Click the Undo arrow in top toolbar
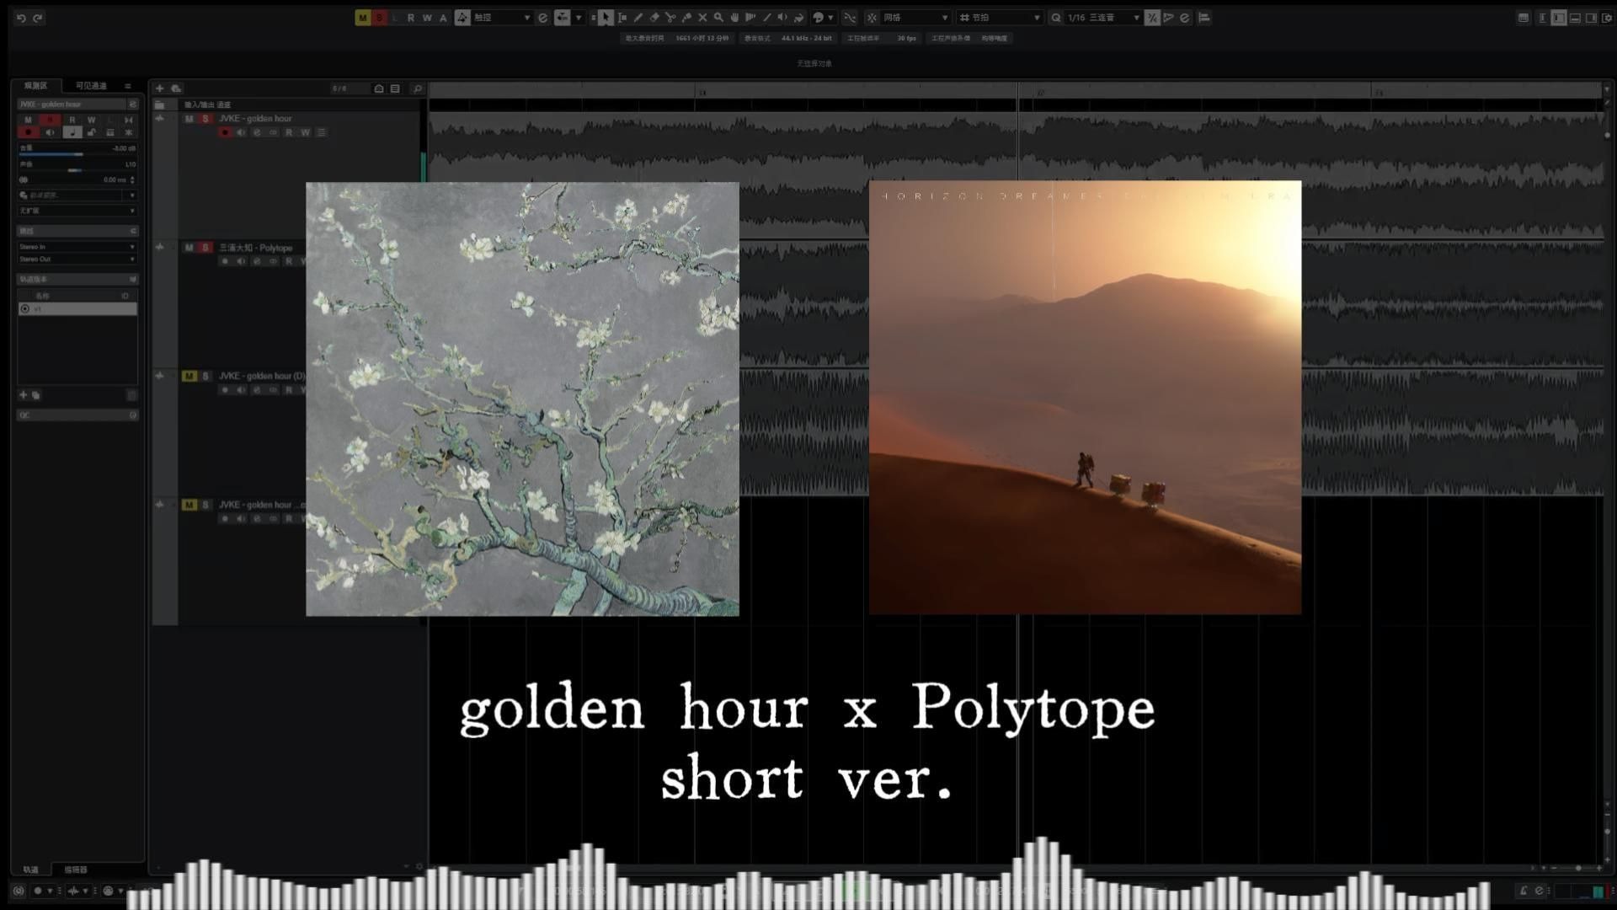This screenshot has height=910, width=1617. pyautogui.click(x=21, y=18)
